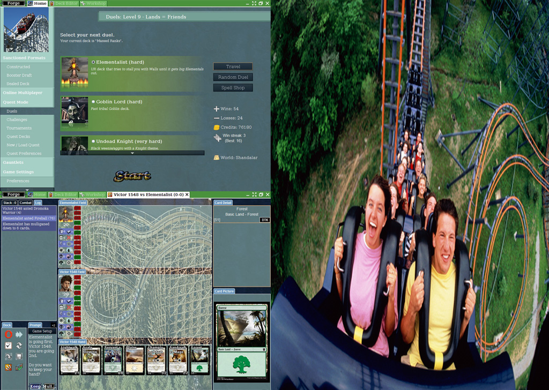Click the double-arrow end turn Dock icon

click(x=19, y=334)
